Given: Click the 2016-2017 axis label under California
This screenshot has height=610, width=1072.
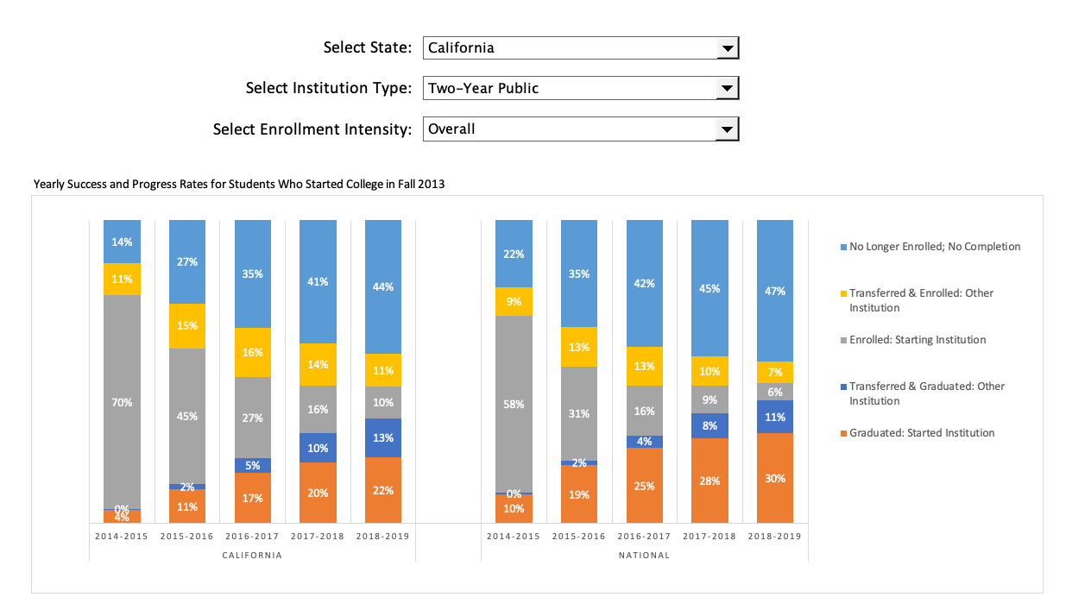Looking at the screenshot, I should [x=252, y=536].
